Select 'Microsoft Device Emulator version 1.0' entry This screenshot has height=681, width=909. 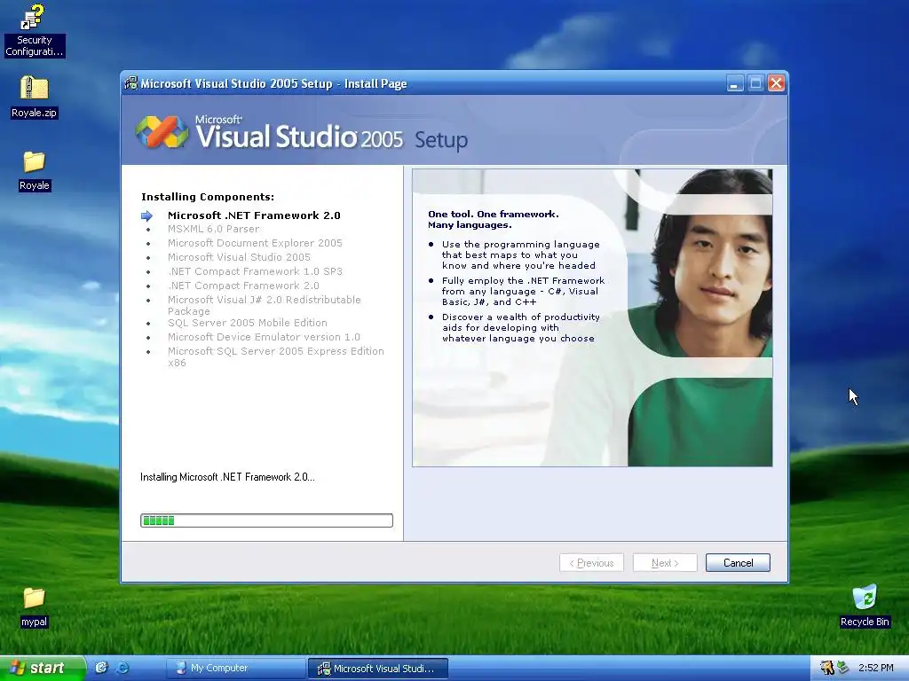click(x=264, y=337)
